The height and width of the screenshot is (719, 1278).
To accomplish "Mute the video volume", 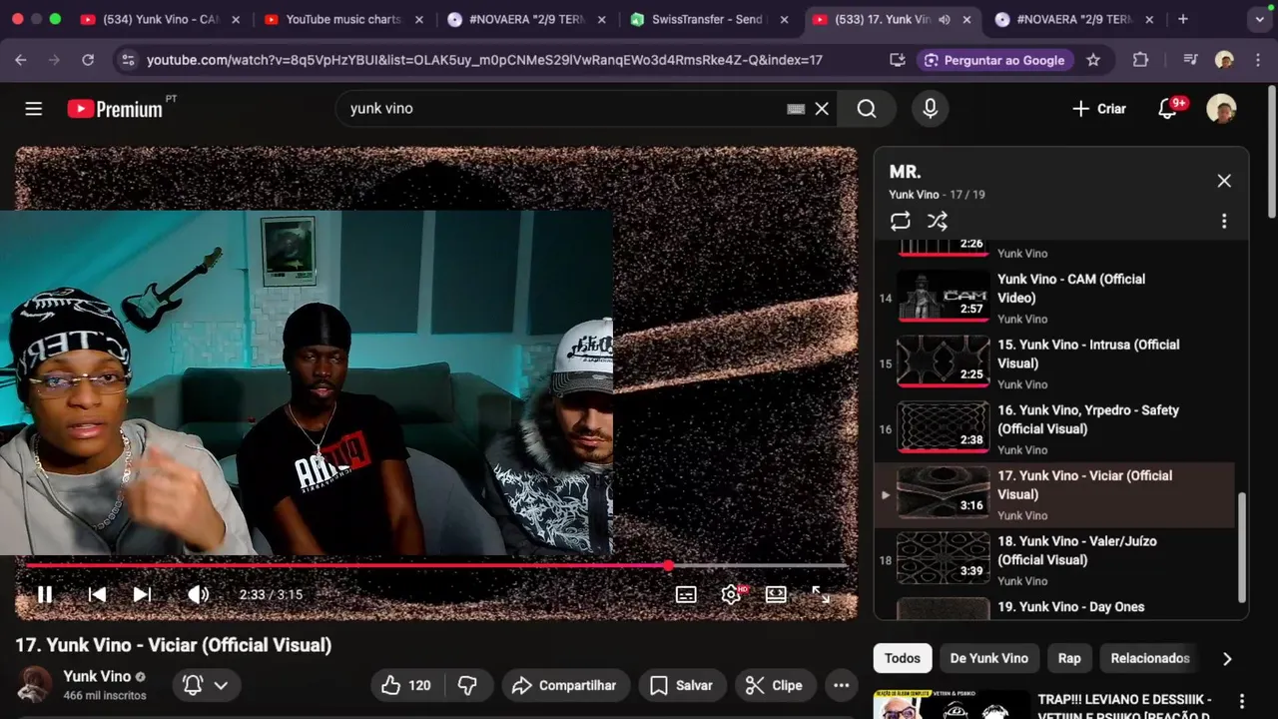I will [198, 594].
